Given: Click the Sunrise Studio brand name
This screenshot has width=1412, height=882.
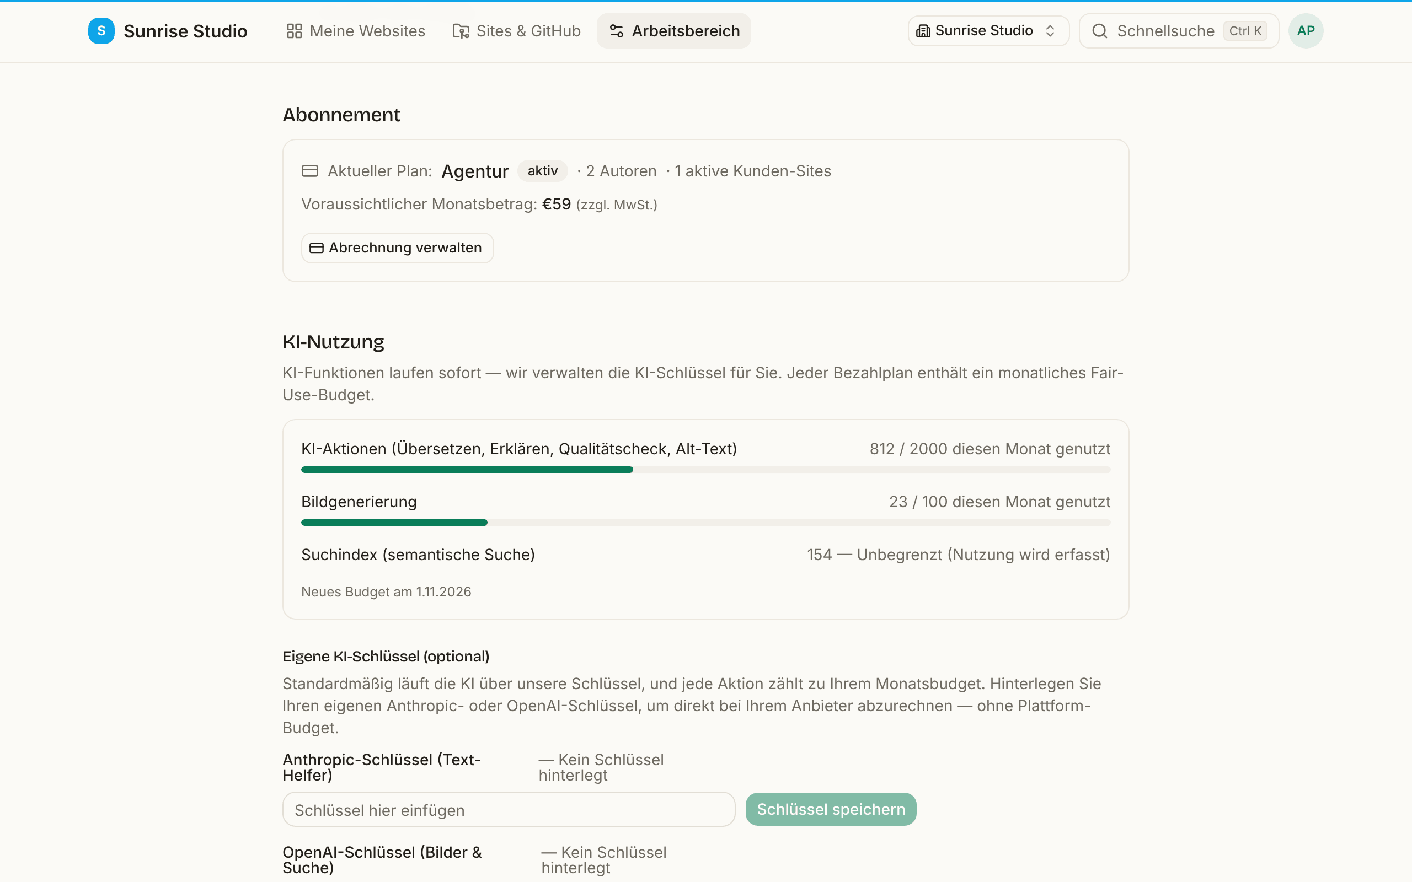Looking at the screenshot, I should [x=185, y=31].
